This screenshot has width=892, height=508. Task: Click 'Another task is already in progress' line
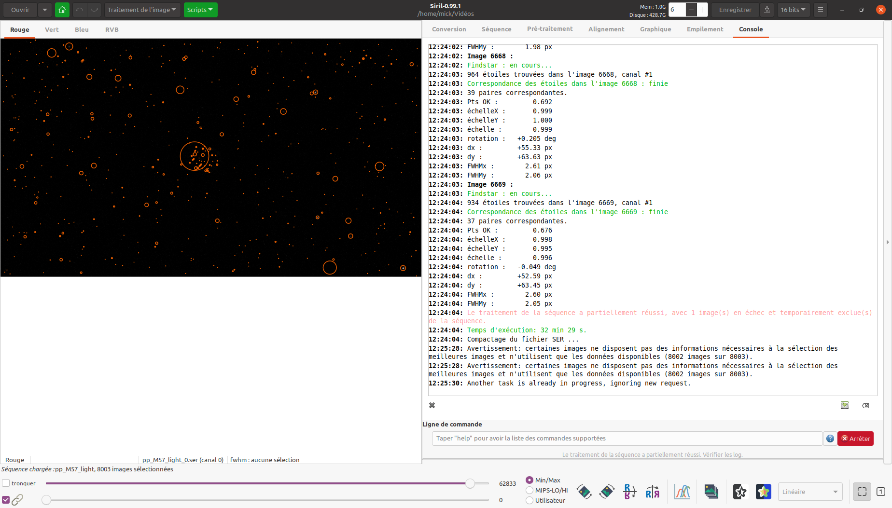(x=579, y=383)
